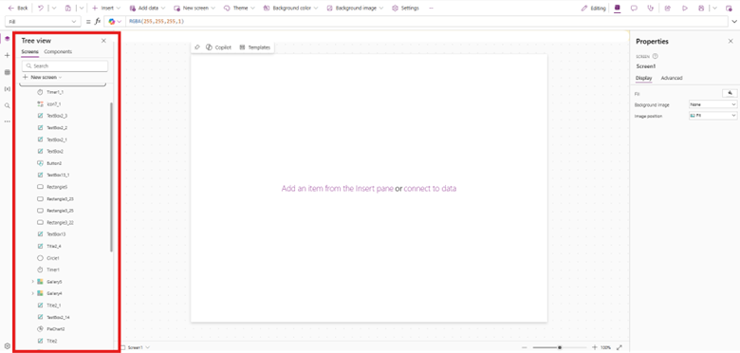Open the Insert dropdown menu
Viewport: 740px width, 353px height.
pos(106,8)
